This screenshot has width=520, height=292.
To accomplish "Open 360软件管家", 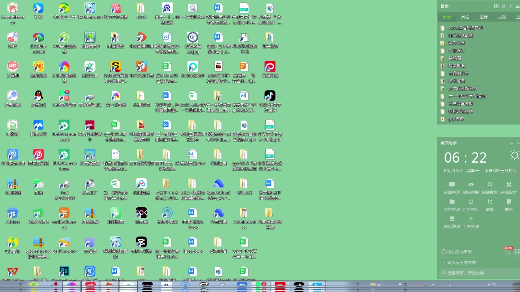I will tap(64, 99).
